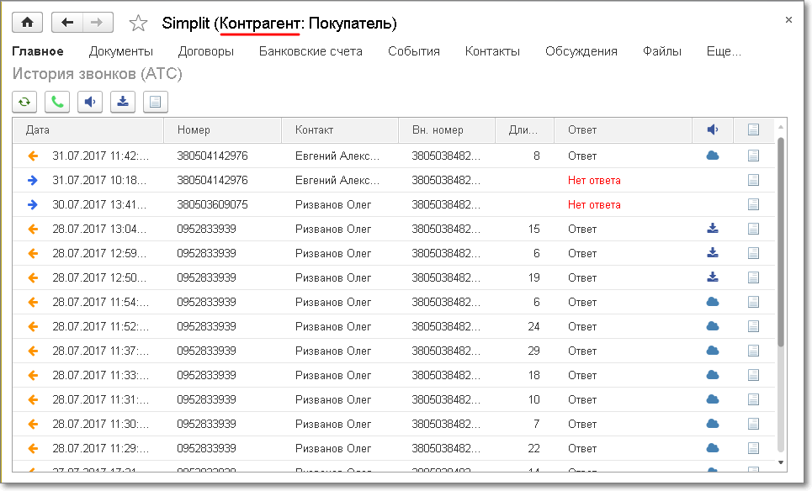812x491 pixels.
Task: Download recording of 28.07.2017 13:04 call
Action: click(x=712, y=229)
